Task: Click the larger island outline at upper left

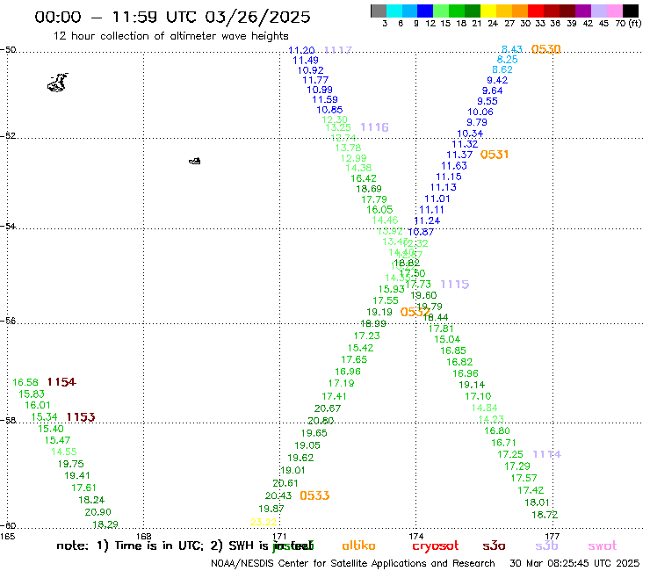Action: point(58,83)
